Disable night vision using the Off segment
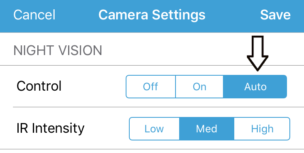The height and width of the screenshot is (153, 304). [151, 87]
